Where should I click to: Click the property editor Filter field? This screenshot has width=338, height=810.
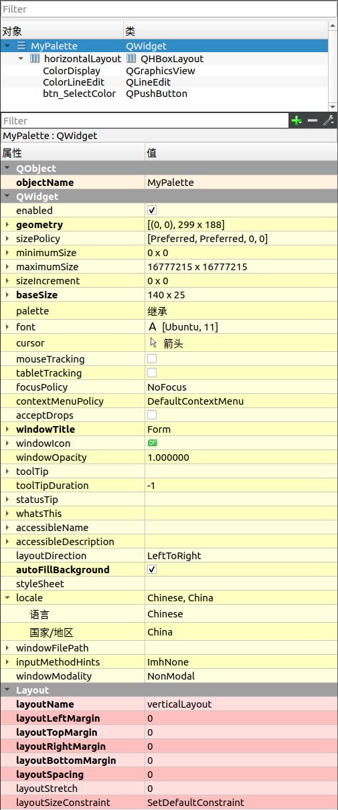(144, 120)
